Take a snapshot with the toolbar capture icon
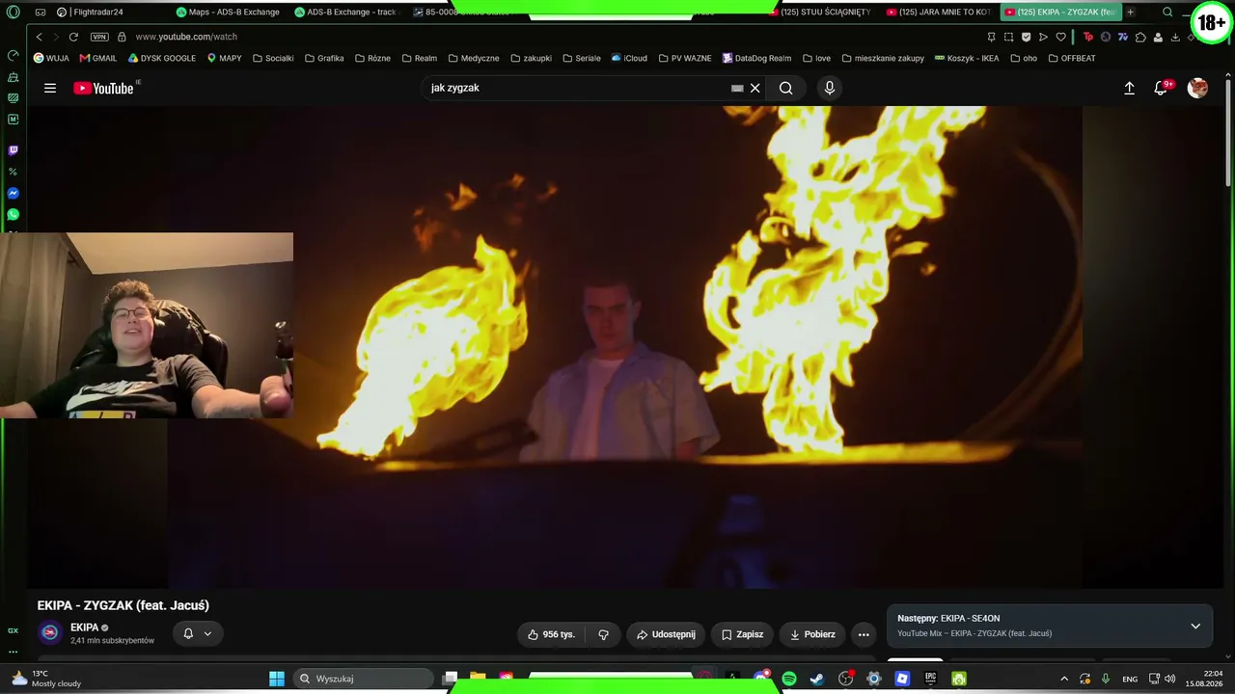 coord(1008,37)
